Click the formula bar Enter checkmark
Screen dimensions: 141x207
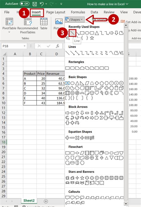coord(48,46)
